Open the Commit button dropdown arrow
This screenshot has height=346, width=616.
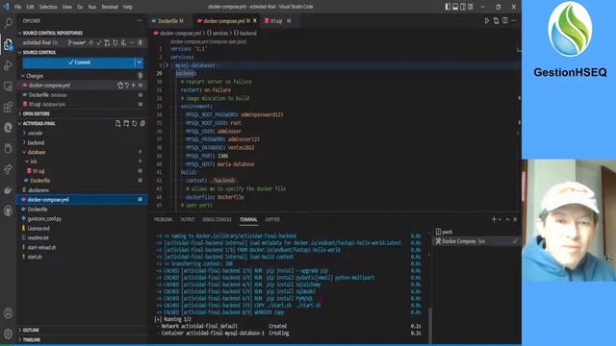point(139,62)
